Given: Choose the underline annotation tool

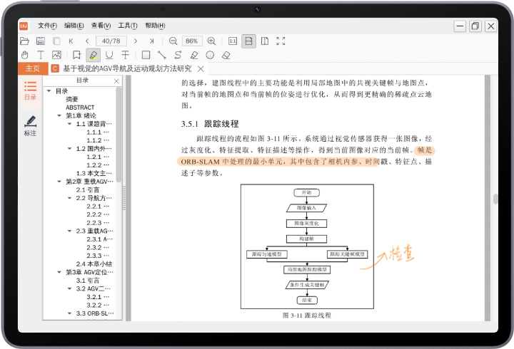Looking at the screenshot, I should 109,55.
